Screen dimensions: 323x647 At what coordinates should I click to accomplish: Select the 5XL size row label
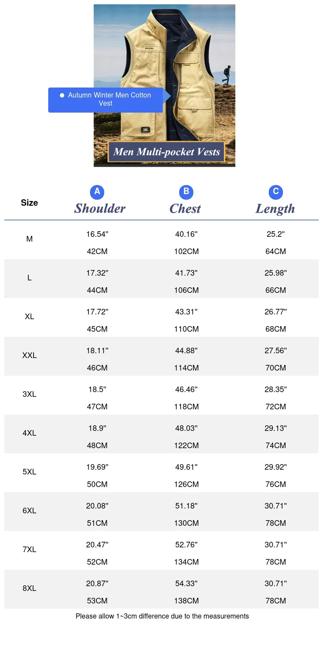[29, 472]
